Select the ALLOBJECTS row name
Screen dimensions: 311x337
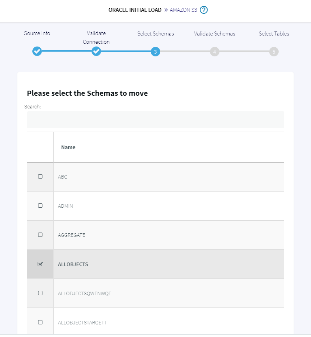(73, 264)
